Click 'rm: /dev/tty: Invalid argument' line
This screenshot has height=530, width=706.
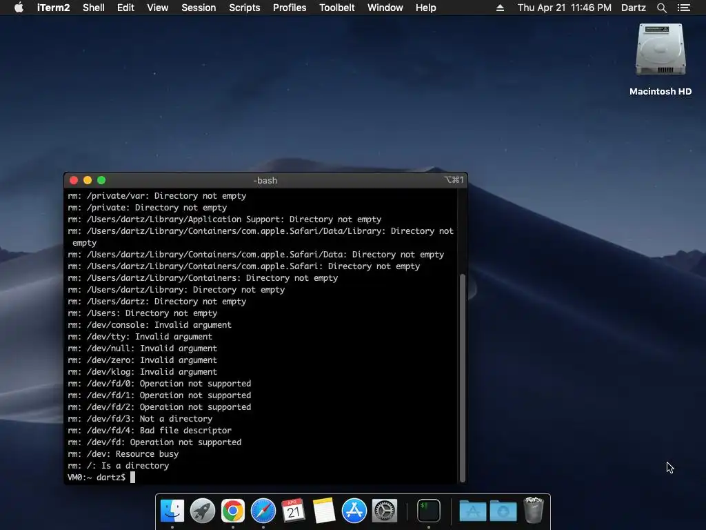pos(140,337)
